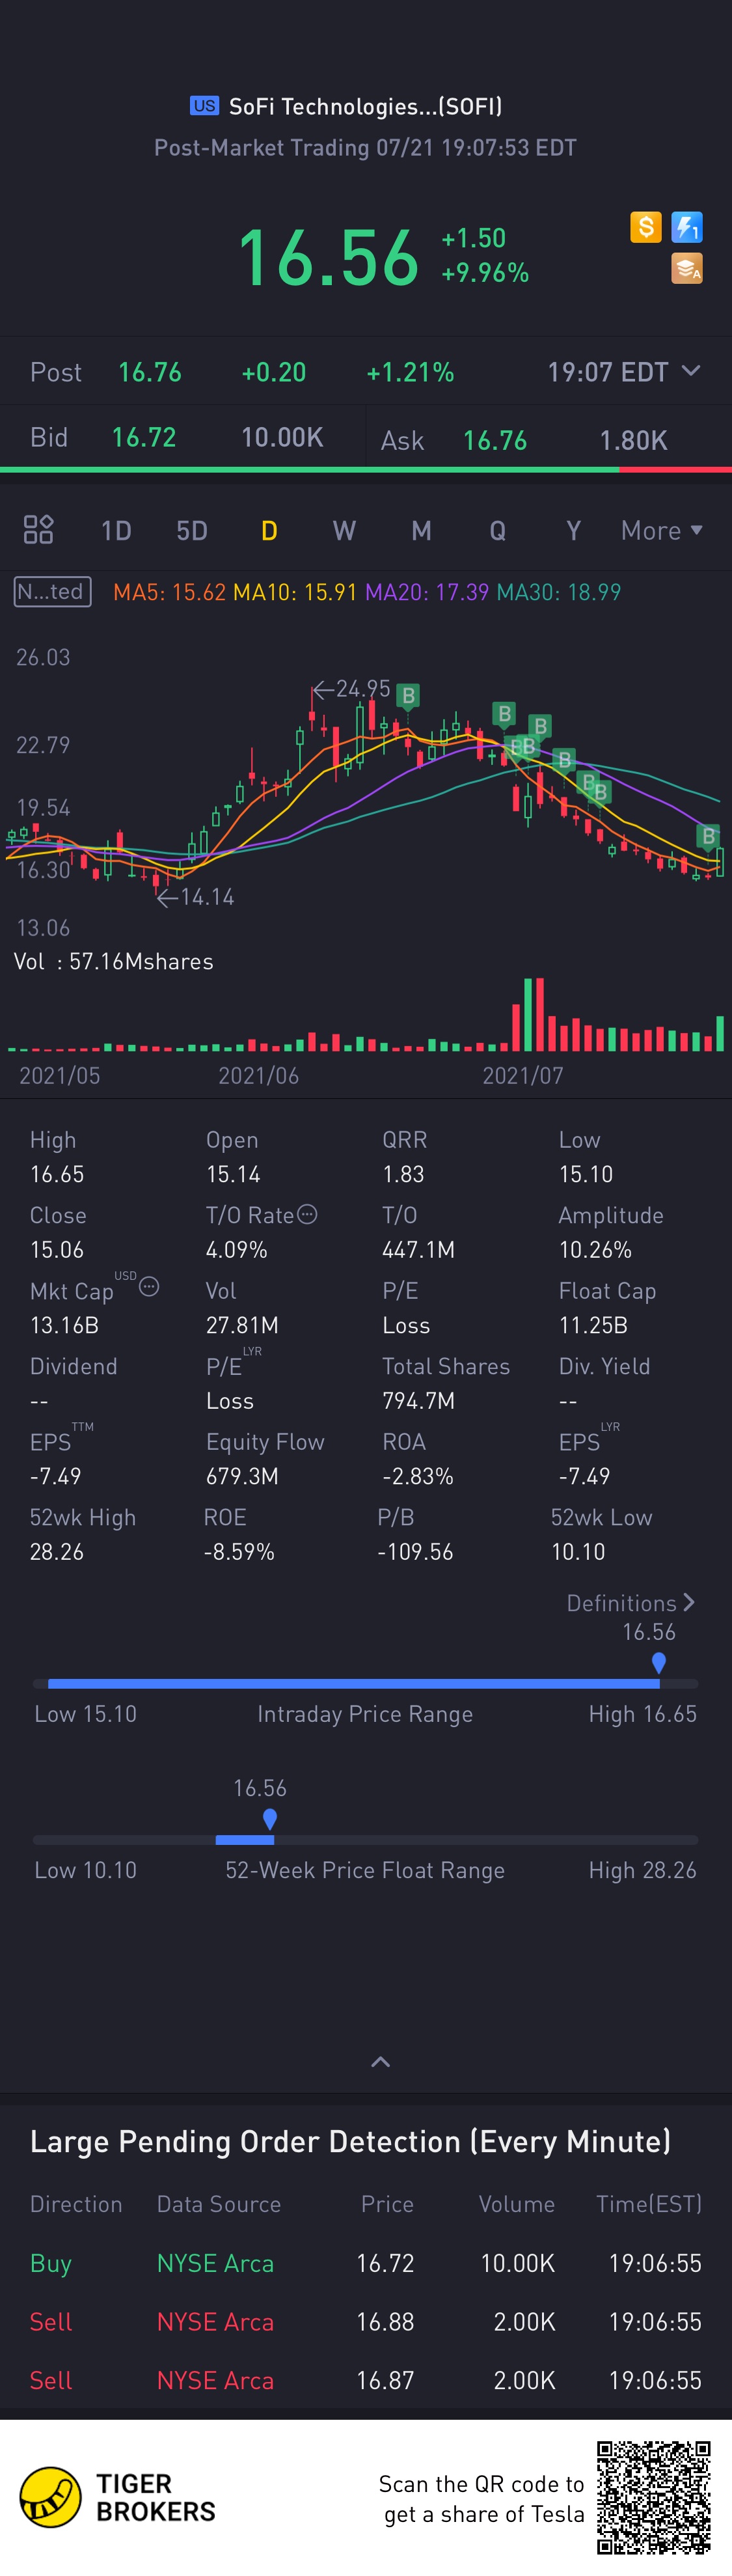This screenshot has width=732, height=2576.
Task: Click MA10: 15.91 indicator label
Action: click(x=295, y=592)
